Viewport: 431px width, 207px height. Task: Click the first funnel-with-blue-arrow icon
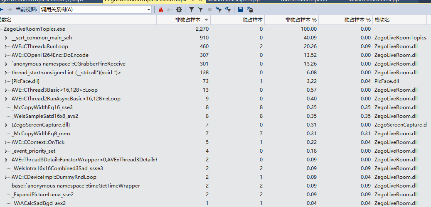point(219,10)
